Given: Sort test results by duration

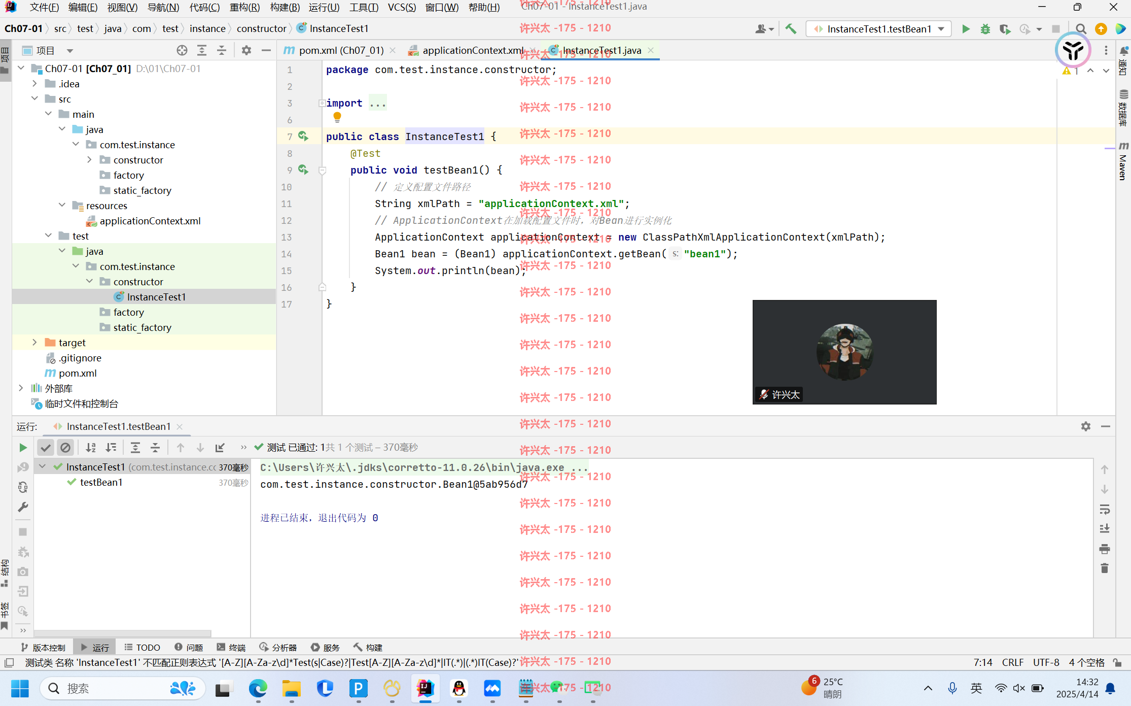Looking at the screenshot, I should [111, 448].
